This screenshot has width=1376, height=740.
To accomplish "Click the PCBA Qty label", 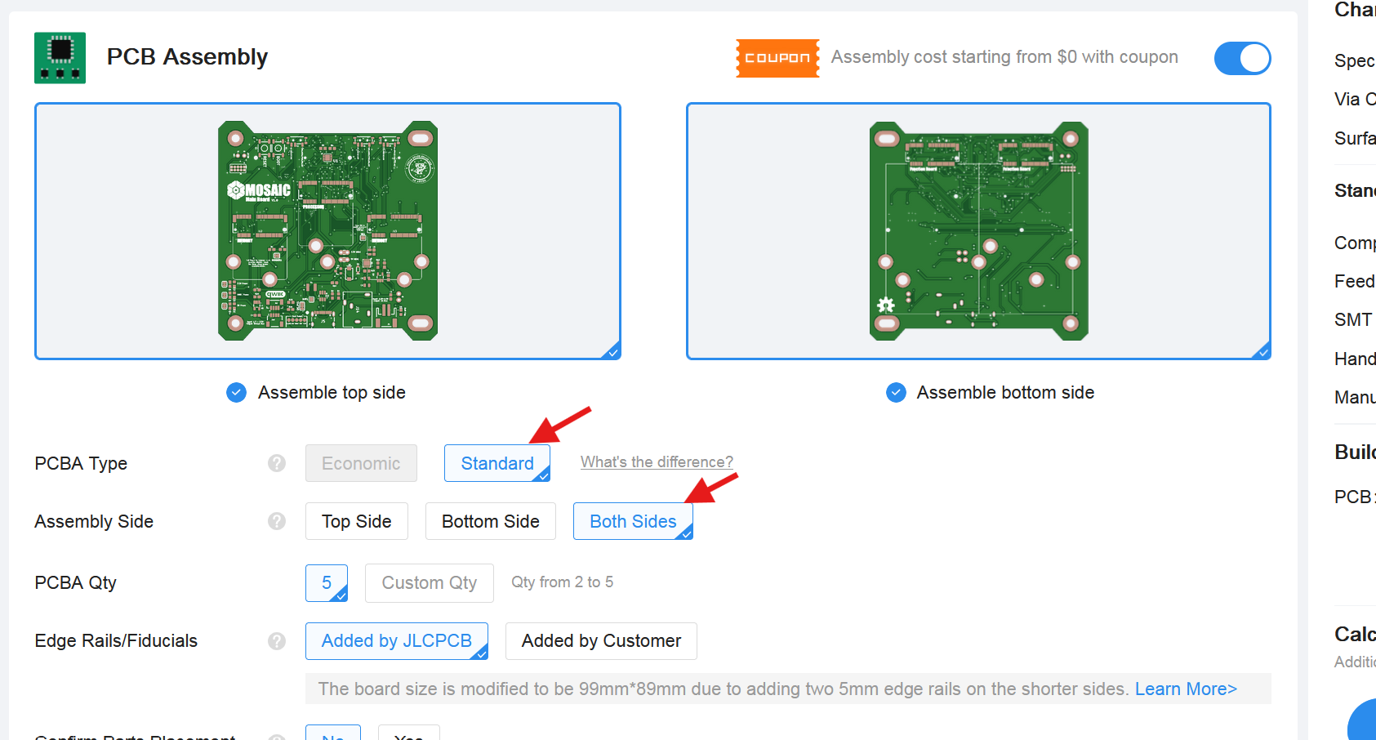I will coord(76,583).
